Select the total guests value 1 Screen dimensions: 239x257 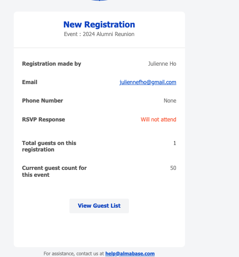[x=175, y=143]
